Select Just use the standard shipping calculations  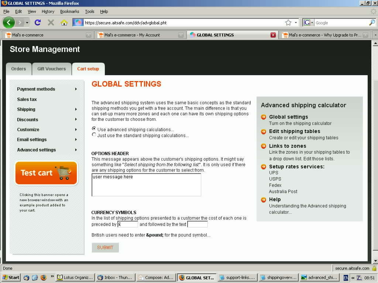click(94, 134)
